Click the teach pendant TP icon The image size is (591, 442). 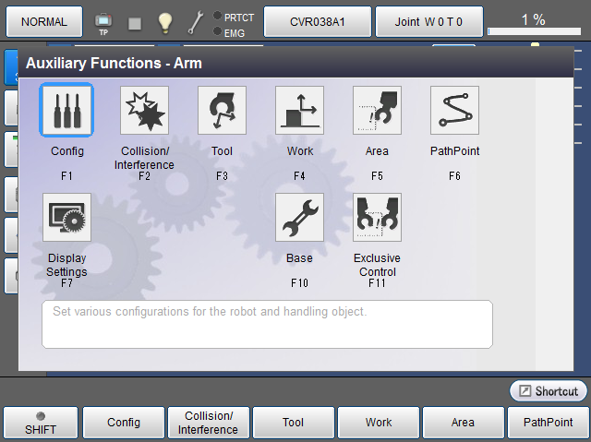click(103, 22)
